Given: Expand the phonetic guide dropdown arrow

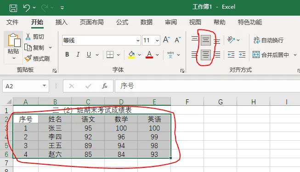Looking at the screenshot, I should point(179,55).
